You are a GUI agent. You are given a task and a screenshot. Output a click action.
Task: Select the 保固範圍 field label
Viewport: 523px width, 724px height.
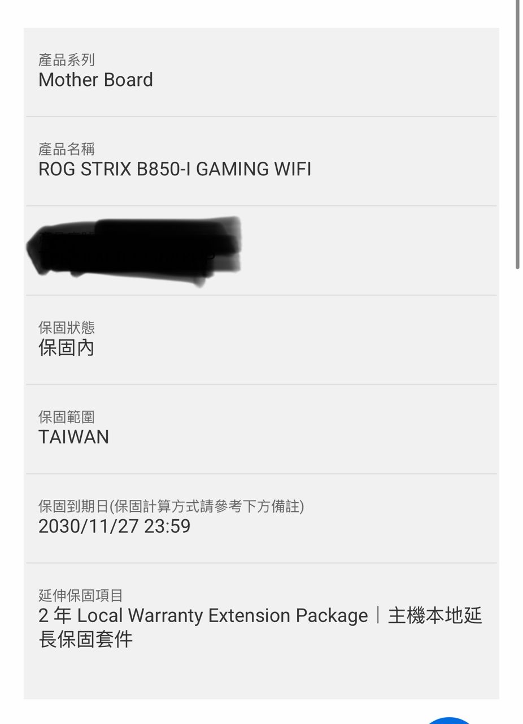point(67,417)
